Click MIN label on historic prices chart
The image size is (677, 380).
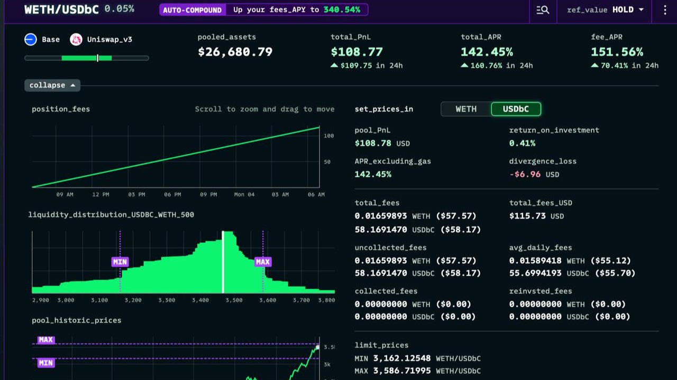click(46, 363)
